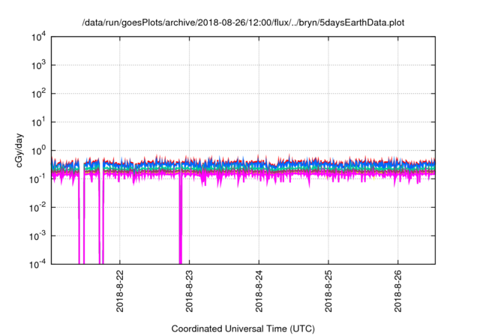Click the 2018-8-23 date tick label
Screen dimensions: 480x336
coord(189,291)
